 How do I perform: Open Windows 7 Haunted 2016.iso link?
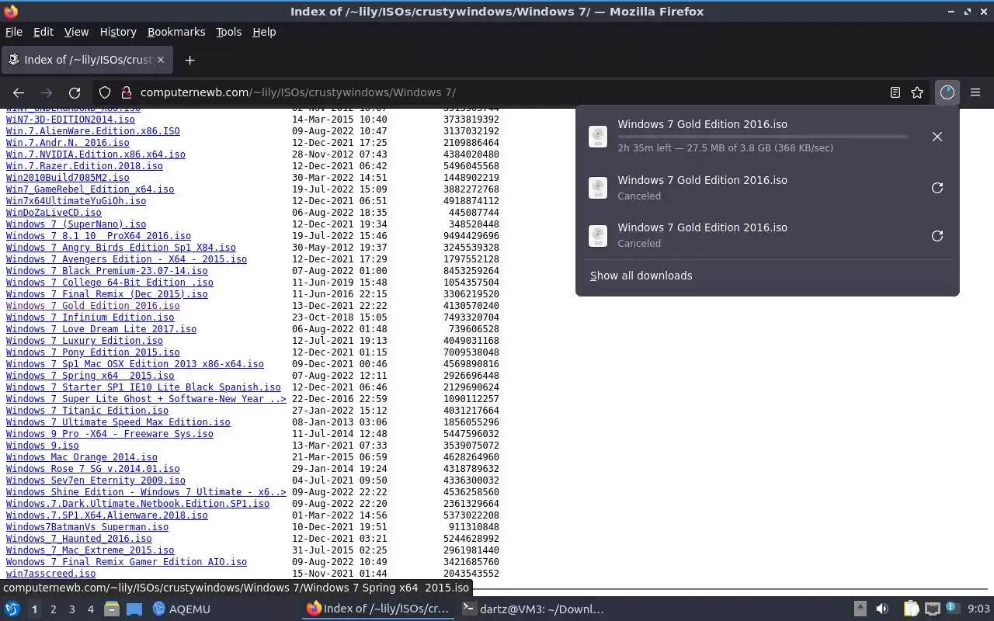point(78,539)
